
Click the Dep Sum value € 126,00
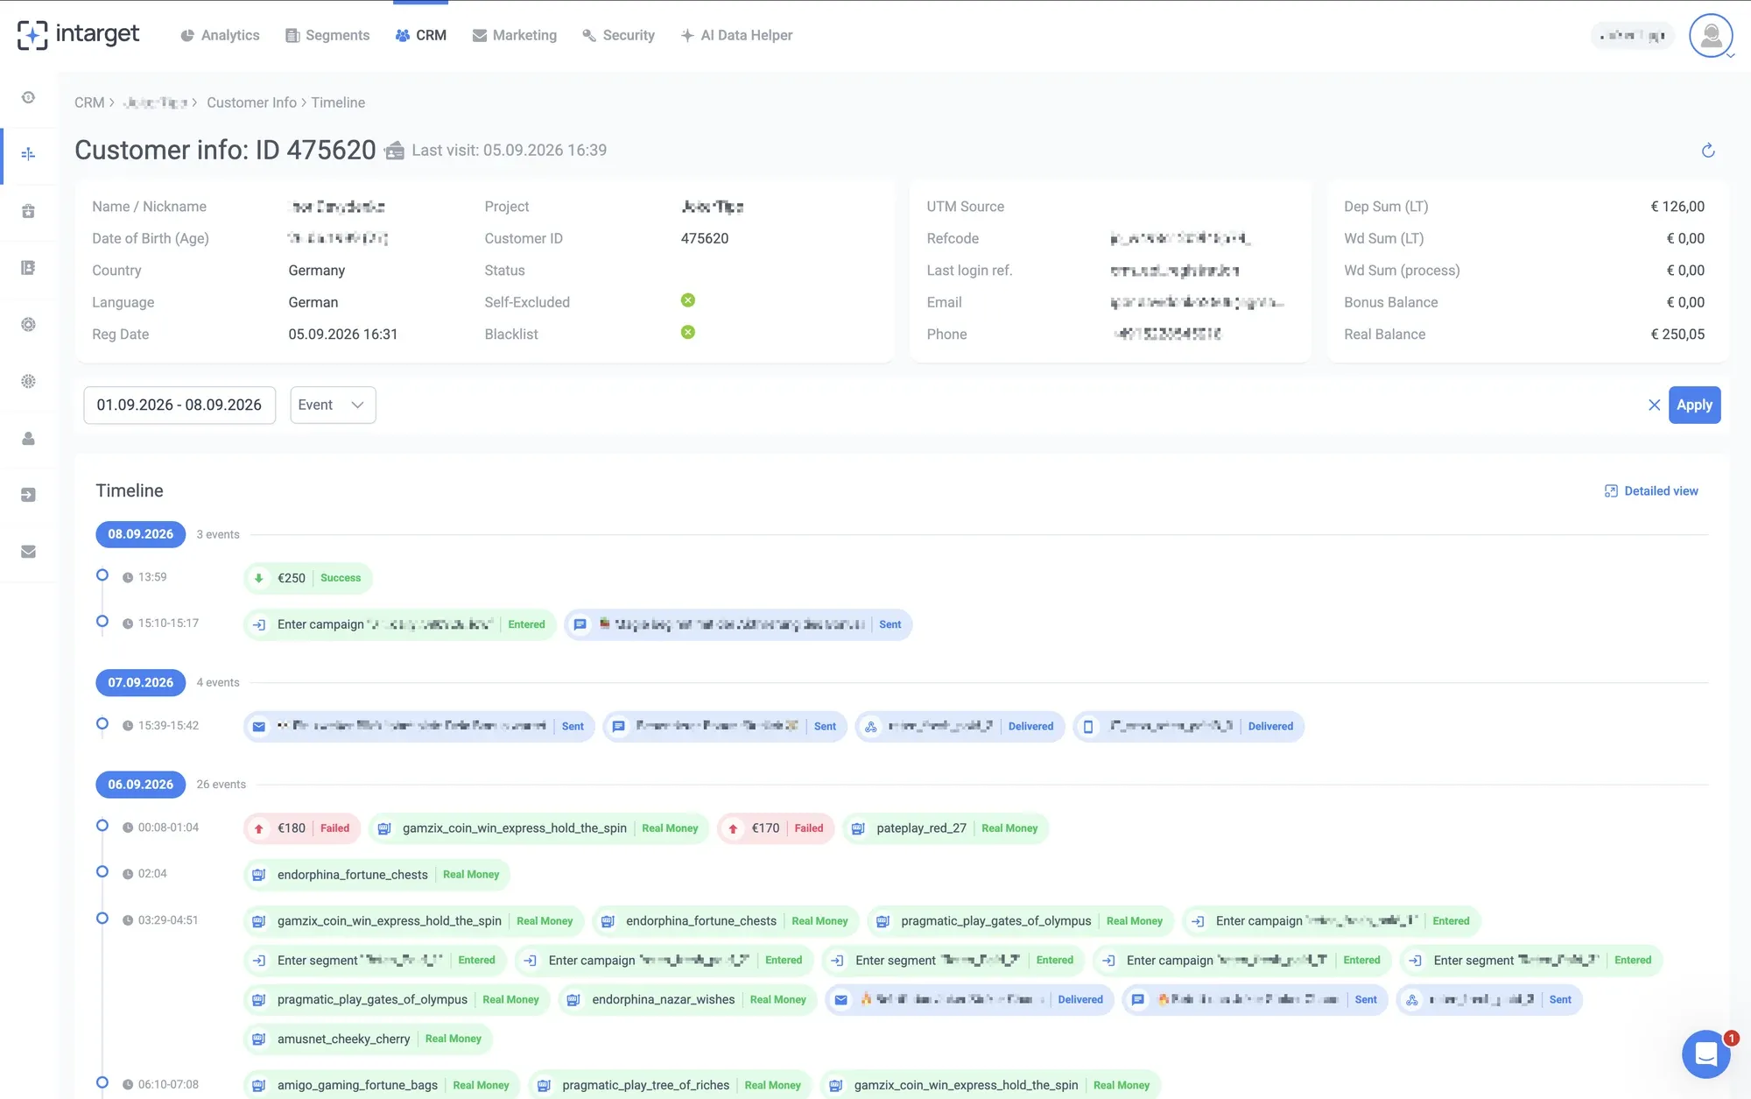[x=1677, y=207]
